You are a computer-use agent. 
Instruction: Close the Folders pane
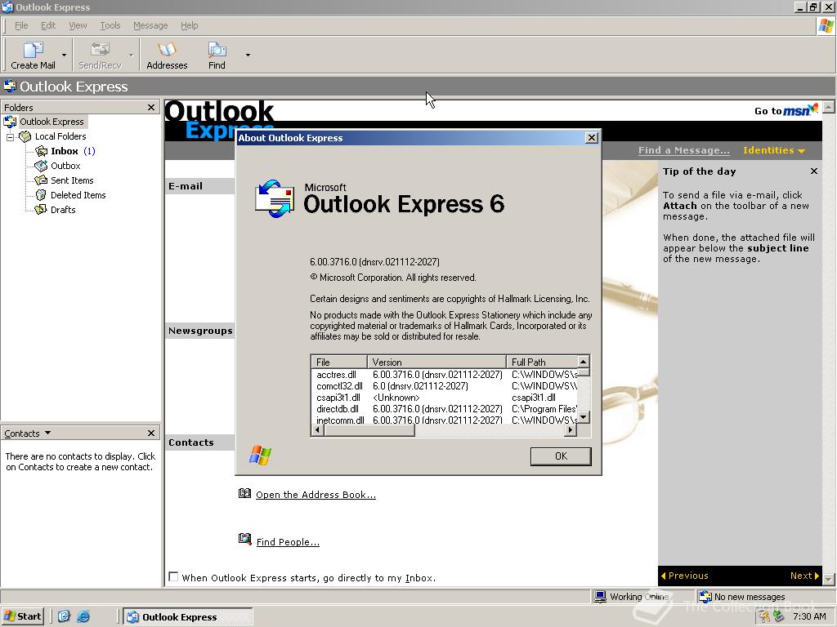(151, 107)
